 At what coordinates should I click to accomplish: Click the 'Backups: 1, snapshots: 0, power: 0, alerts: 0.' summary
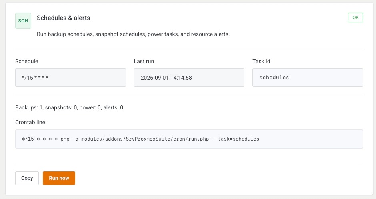coord(70,107)
